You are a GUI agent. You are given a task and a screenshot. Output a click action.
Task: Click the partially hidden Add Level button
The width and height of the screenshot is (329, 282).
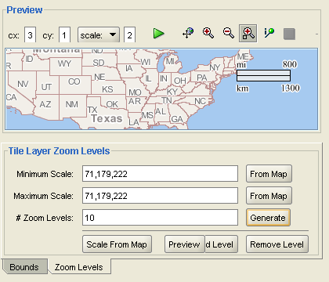click(222, 244)
